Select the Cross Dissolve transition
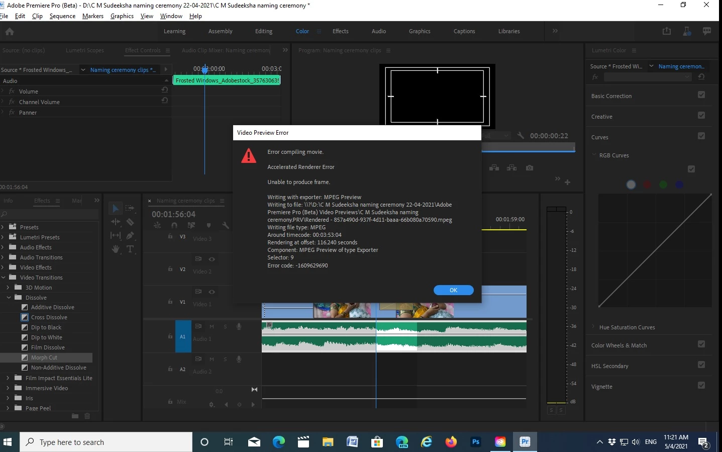Image resolution: width=722 pixels, height=452 pixels. [49, 317]
